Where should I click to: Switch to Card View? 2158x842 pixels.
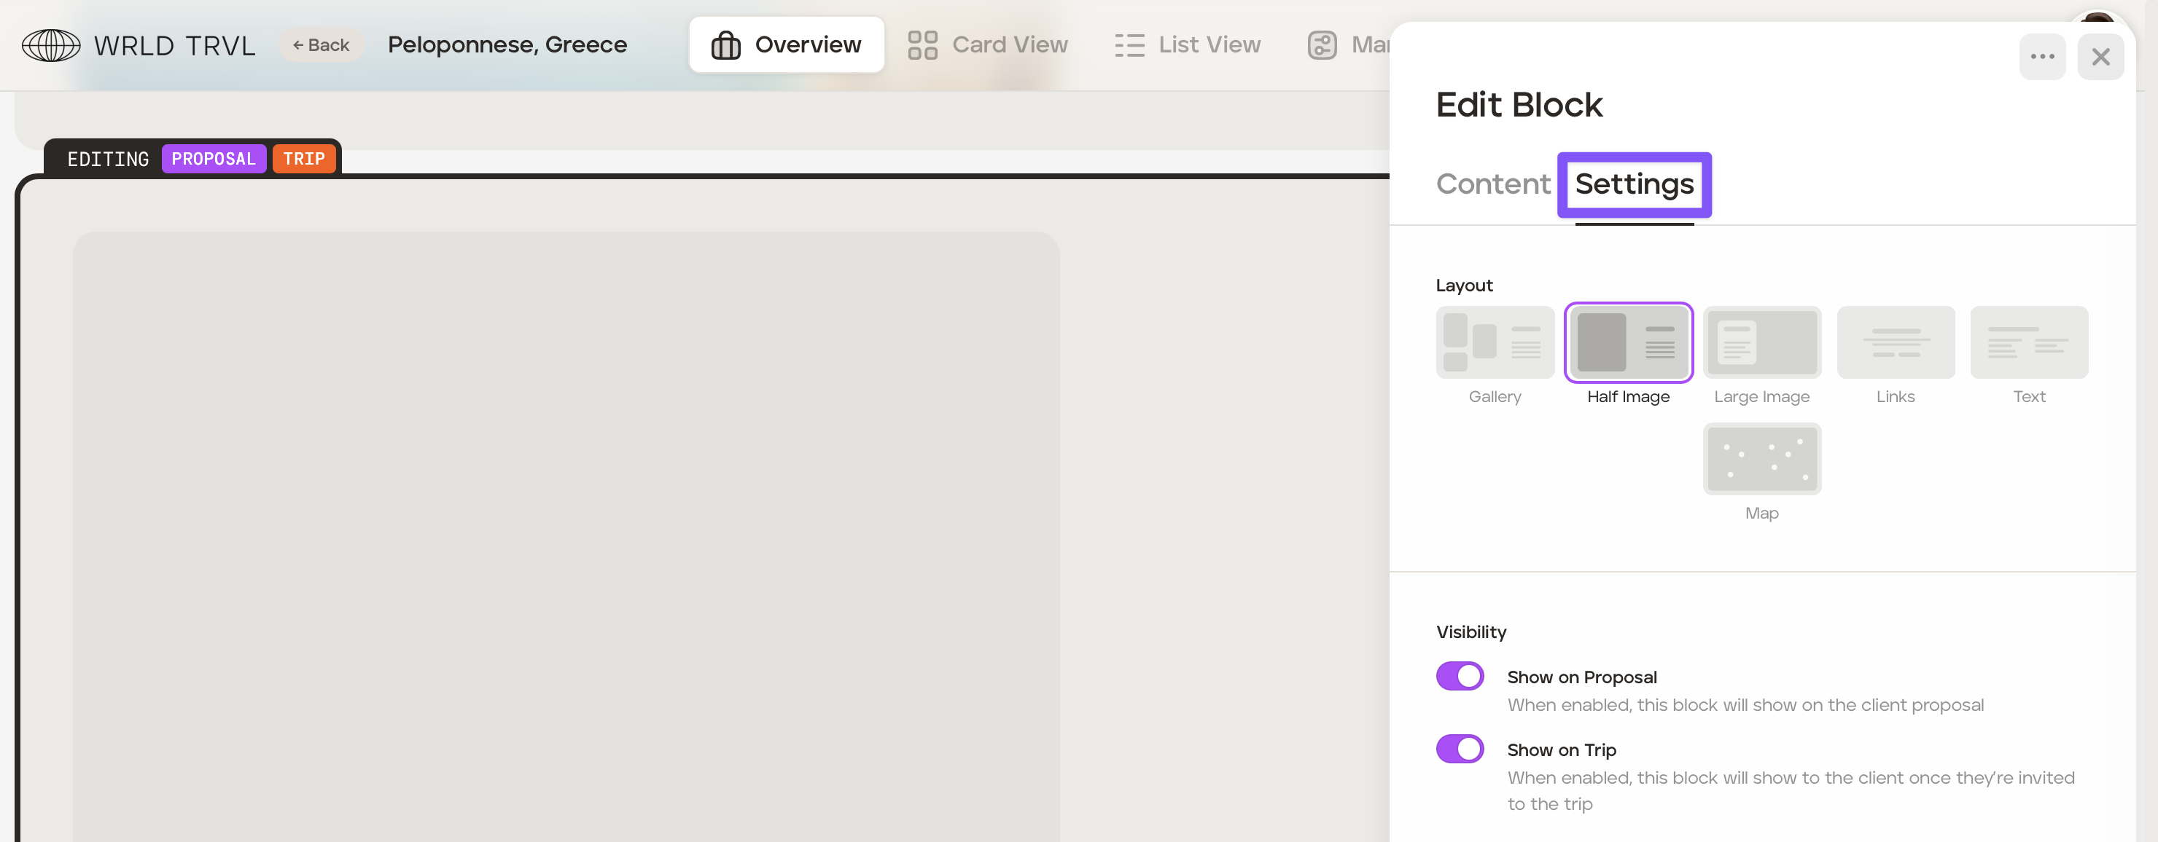pyautogui.click(x=988, y=45)
